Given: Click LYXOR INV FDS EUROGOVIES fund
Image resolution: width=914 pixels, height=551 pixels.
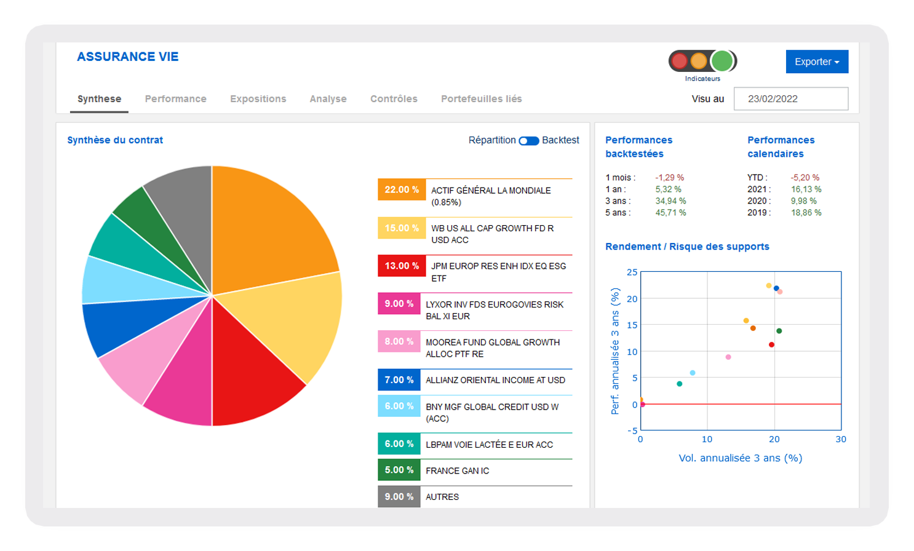Looking at the screenshot, I should pyautogui.click(x=495, y=310).
